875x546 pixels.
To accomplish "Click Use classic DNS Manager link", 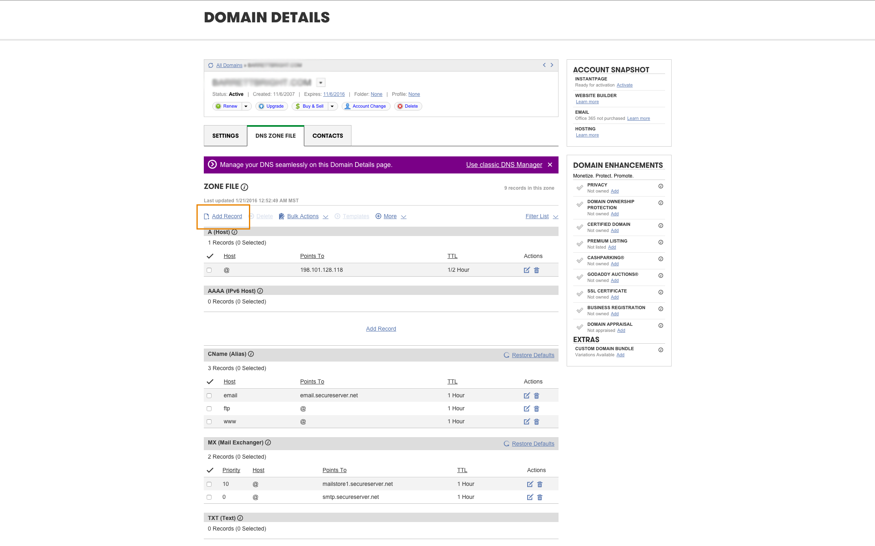I will click(504, 165).
